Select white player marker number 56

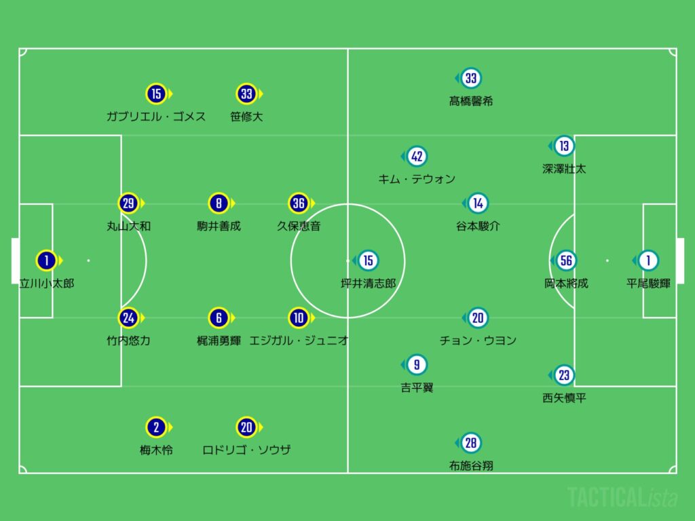click(x=565, y=260)
